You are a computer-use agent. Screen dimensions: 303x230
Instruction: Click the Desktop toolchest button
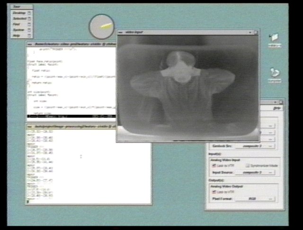(x=19, y=13)
